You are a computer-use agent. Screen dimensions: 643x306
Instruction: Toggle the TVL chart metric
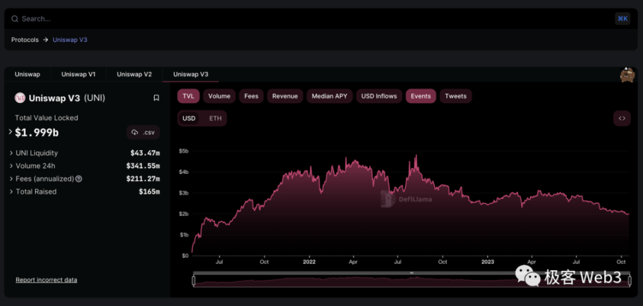(x=189, y=96)
